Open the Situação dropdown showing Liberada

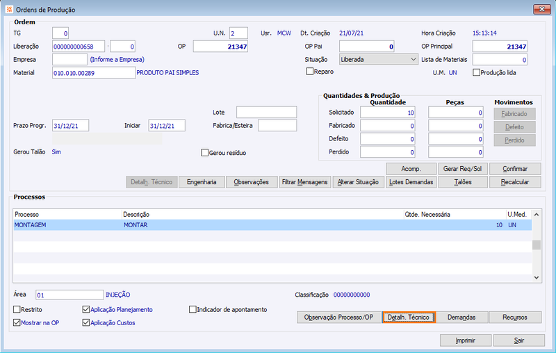point(378,60)
